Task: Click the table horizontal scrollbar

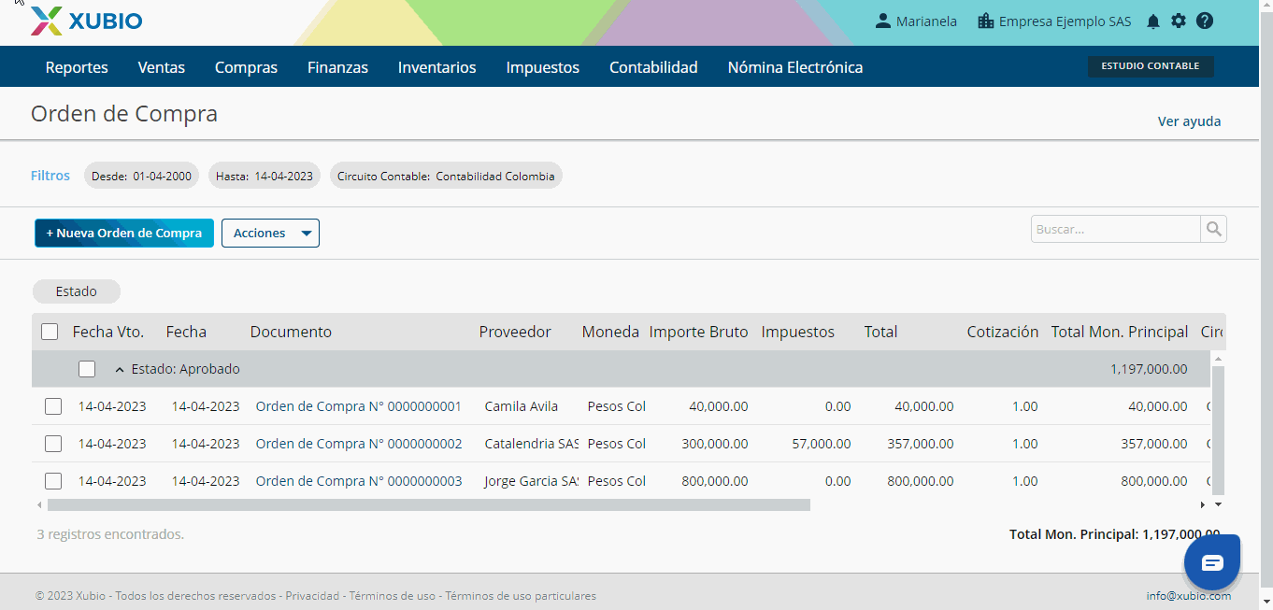Action: [x=428, y=504]
